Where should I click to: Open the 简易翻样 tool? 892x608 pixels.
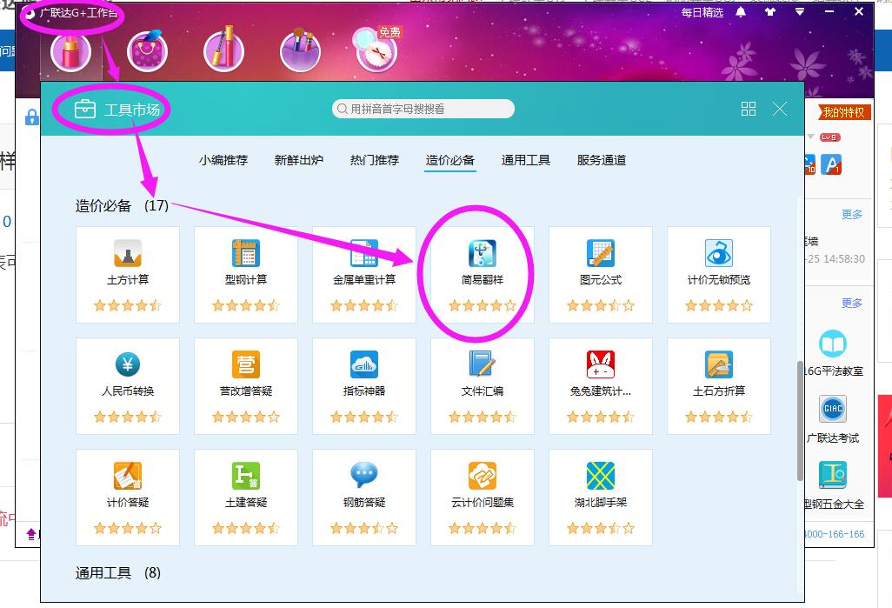(483, 275)
